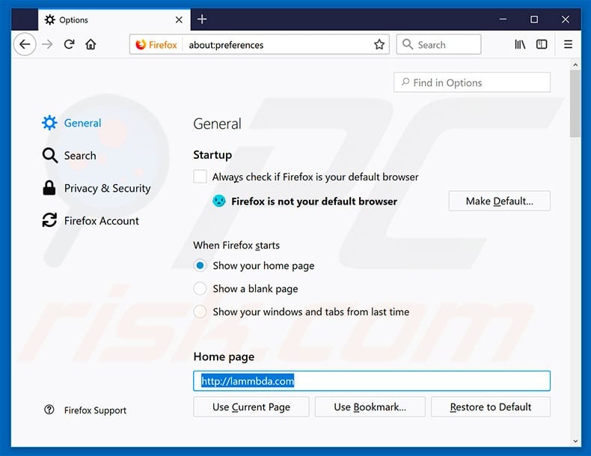Click the magnifier icon in toolbar Search box
This screenshot has width=591, height=456.
coord(408,44)
